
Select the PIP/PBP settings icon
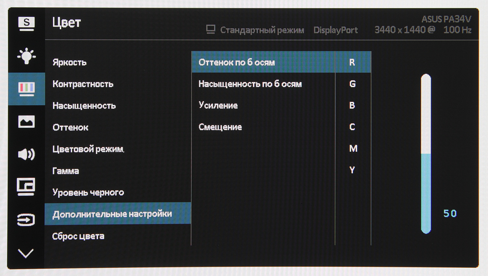[26, 187]
